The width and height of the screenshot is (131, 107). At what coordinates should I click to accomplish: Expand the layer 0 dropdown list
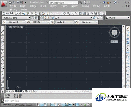click(91, 18)
